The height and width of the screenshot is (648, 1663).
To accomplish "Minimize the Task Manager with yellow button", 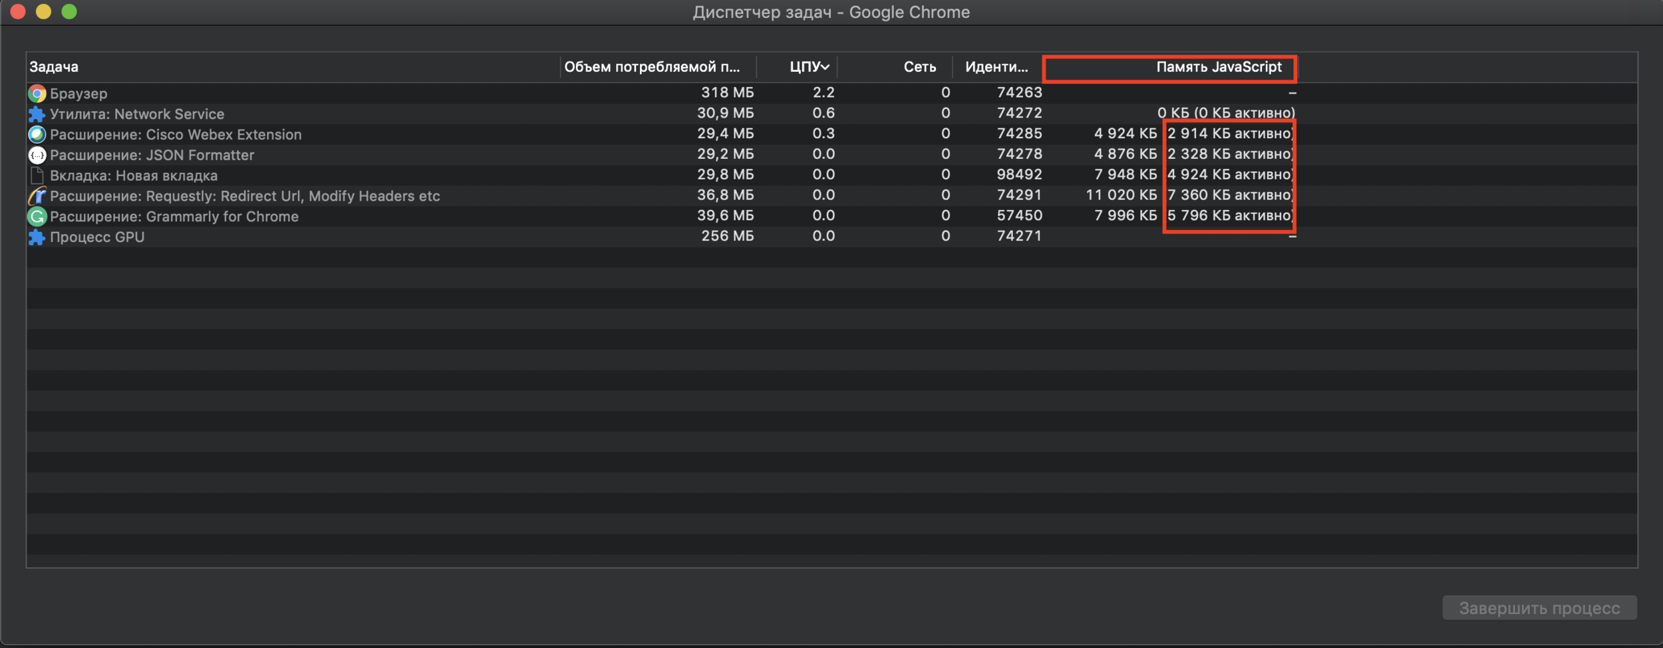I will pyautogui.click(x=44, y=11).
